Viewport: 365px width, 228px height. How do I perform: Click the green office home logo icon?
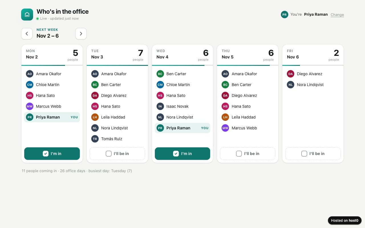pyautogui.click(x=27, y=15)
